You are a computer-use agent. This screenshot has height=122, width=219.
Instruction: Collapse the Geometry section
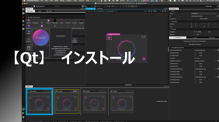pyautogui.click(x=170, y=21)
